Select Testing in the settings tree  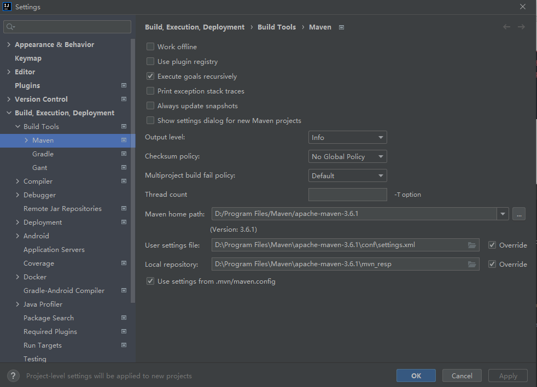click(x=35, y=359)
